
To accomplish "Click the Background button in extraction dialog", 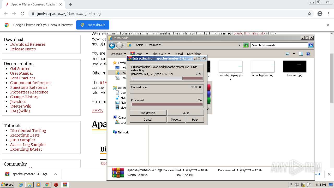I will point(148,113).
